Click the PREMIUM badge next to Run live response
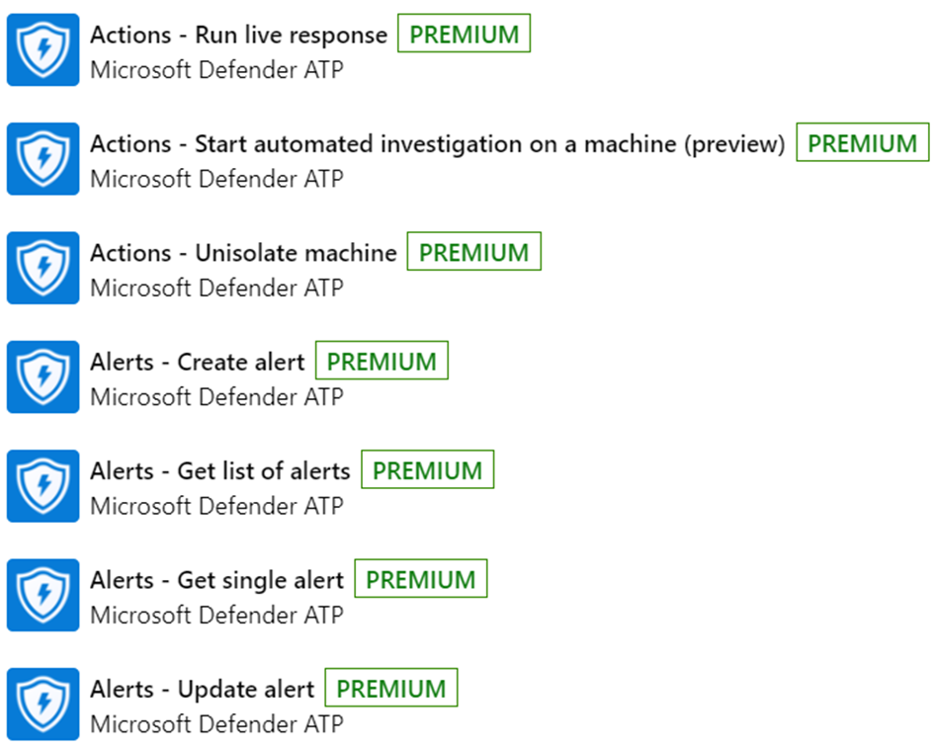 point(464,33)
